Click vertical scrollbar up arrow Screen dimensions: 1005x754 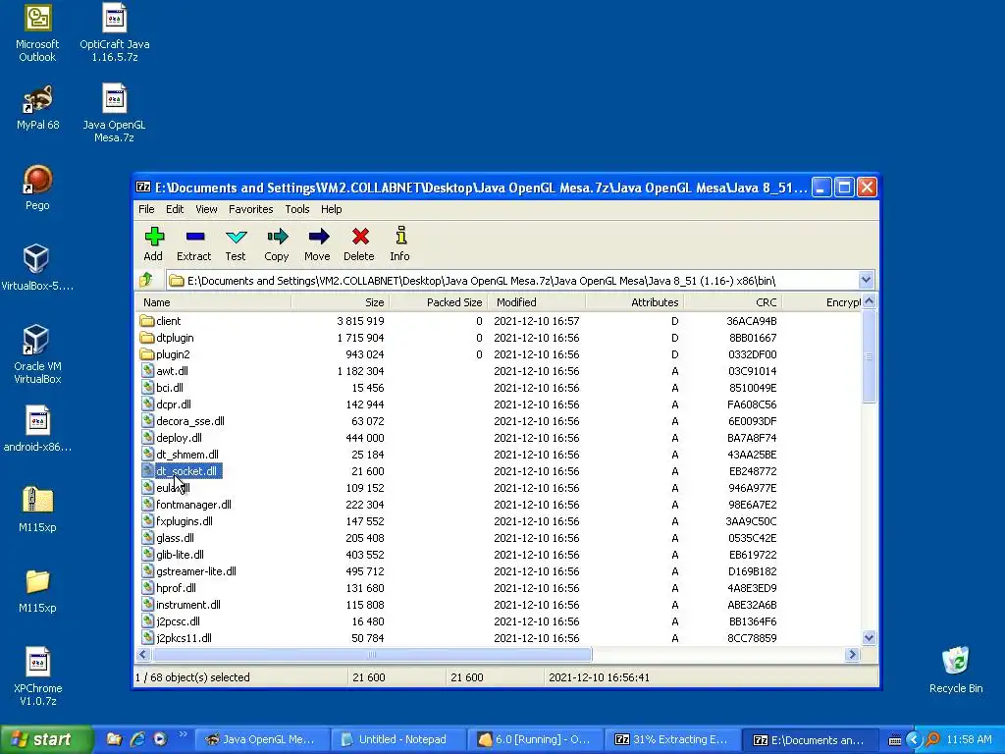pos(870,301)
